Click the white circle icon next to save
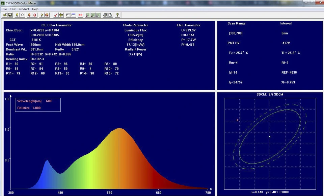The width and height of the screenshot is (324, 196). [x=22, y=15]
